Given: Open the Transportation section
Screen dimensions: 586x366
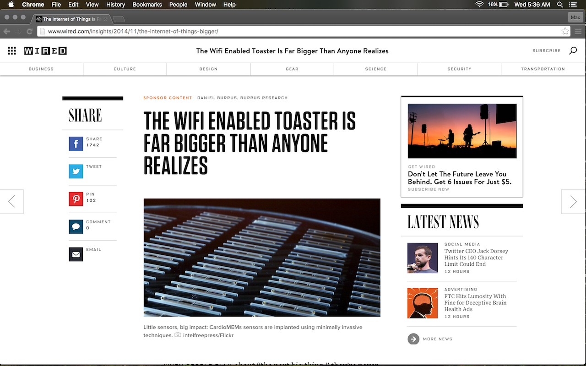Looking at the screenshot, I should (x=543, y=69).
